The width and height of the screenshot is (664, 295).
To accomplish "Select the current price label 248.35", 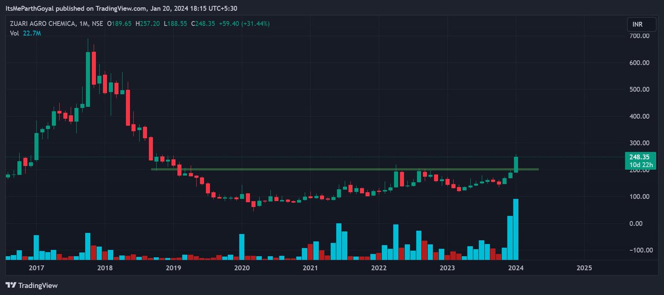I will (x=639, y=157).
